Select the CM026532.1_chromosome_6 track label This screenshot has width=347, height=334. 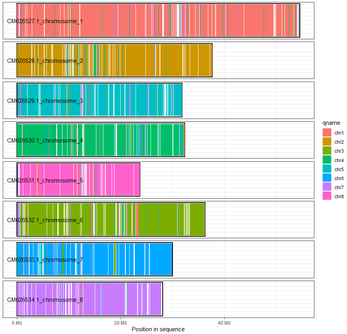(x=45, y=220)
